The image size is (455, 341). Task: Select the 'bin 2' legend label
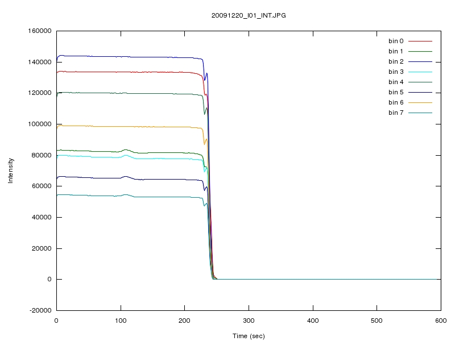click(396, 61)
